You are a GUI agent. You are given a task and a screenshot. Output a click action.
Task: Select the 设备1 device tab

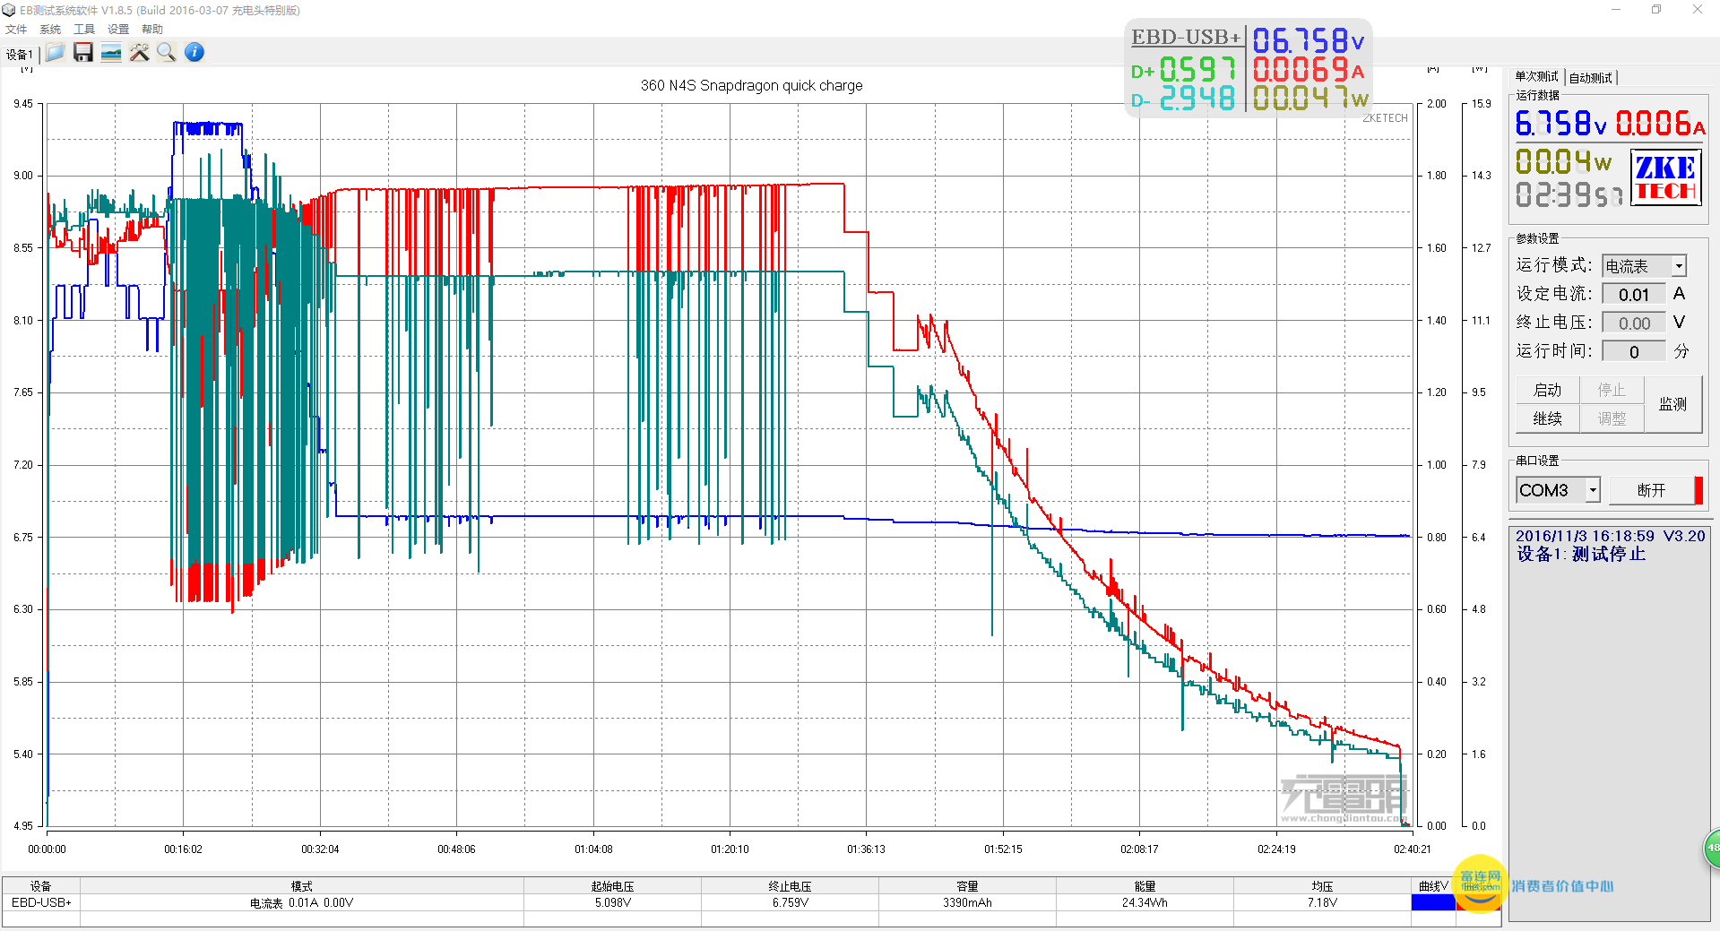tap(19, 55)
